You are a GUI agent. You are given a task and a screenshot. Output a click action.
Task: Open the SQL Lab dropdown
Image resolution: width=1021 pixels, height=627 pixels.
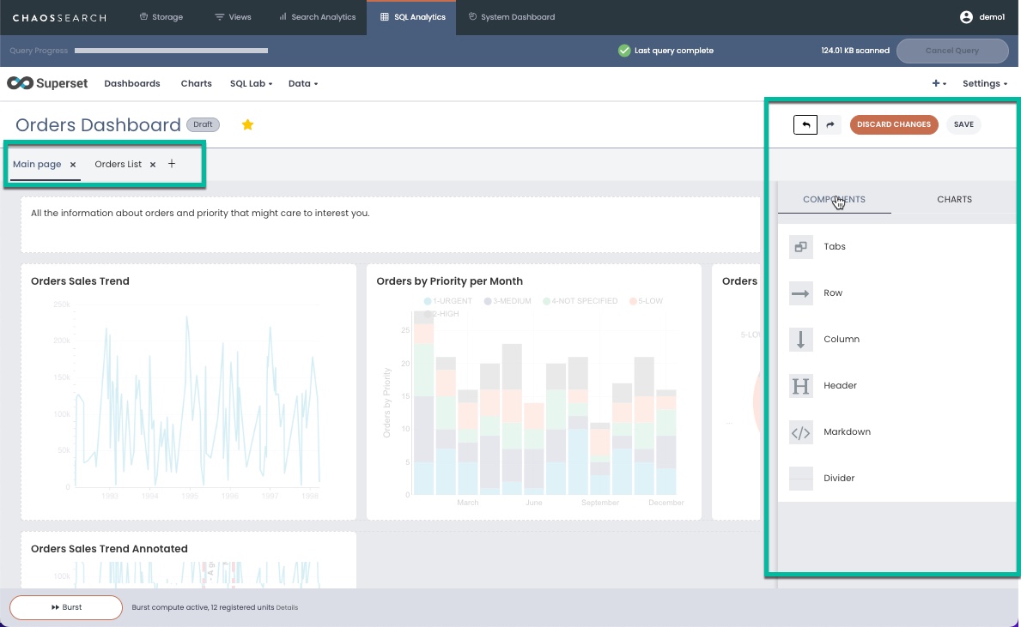[251, 83]
